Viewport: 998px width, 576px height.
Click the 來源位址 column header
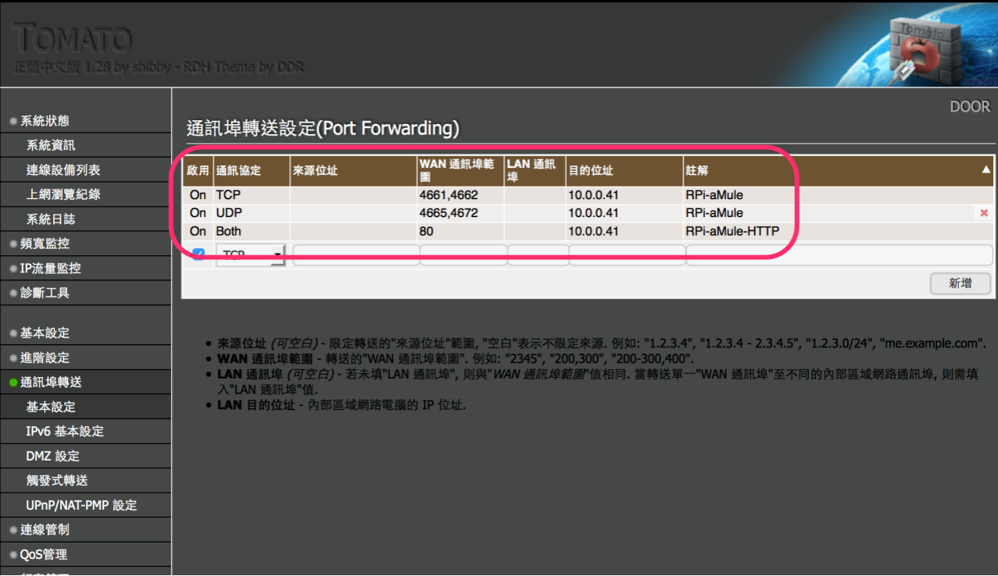[x=353, y=170]
